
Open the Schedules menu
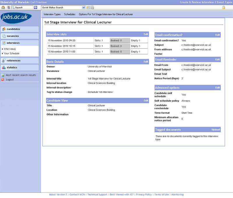(x=70, y=14)
